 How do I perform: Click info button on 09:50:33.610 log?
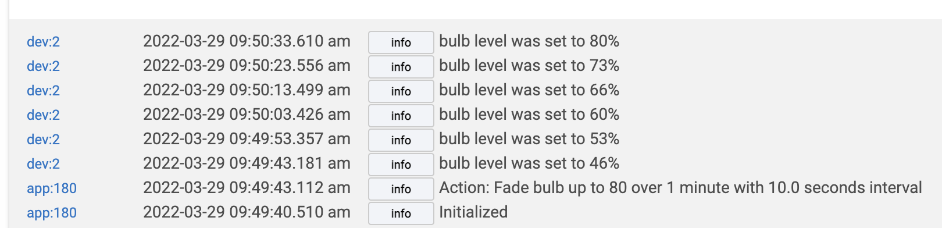click(x=401, y=42)
